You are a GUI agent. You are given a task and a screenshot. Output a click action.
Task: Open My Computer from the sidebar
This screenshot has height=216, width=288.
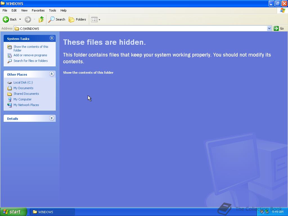click(22, 99)
